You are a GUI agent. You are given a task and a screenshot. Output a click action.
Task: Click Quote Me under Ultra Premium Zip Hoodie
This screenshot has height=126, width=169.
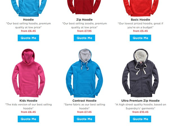tap(141, 119)
